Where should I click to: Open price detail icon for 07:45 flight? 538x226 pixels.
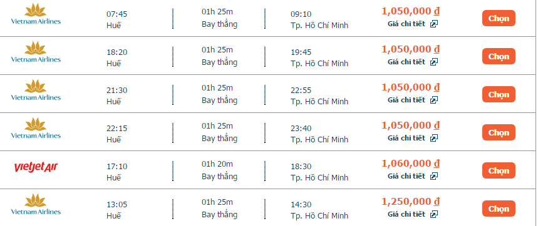[433, 24]
